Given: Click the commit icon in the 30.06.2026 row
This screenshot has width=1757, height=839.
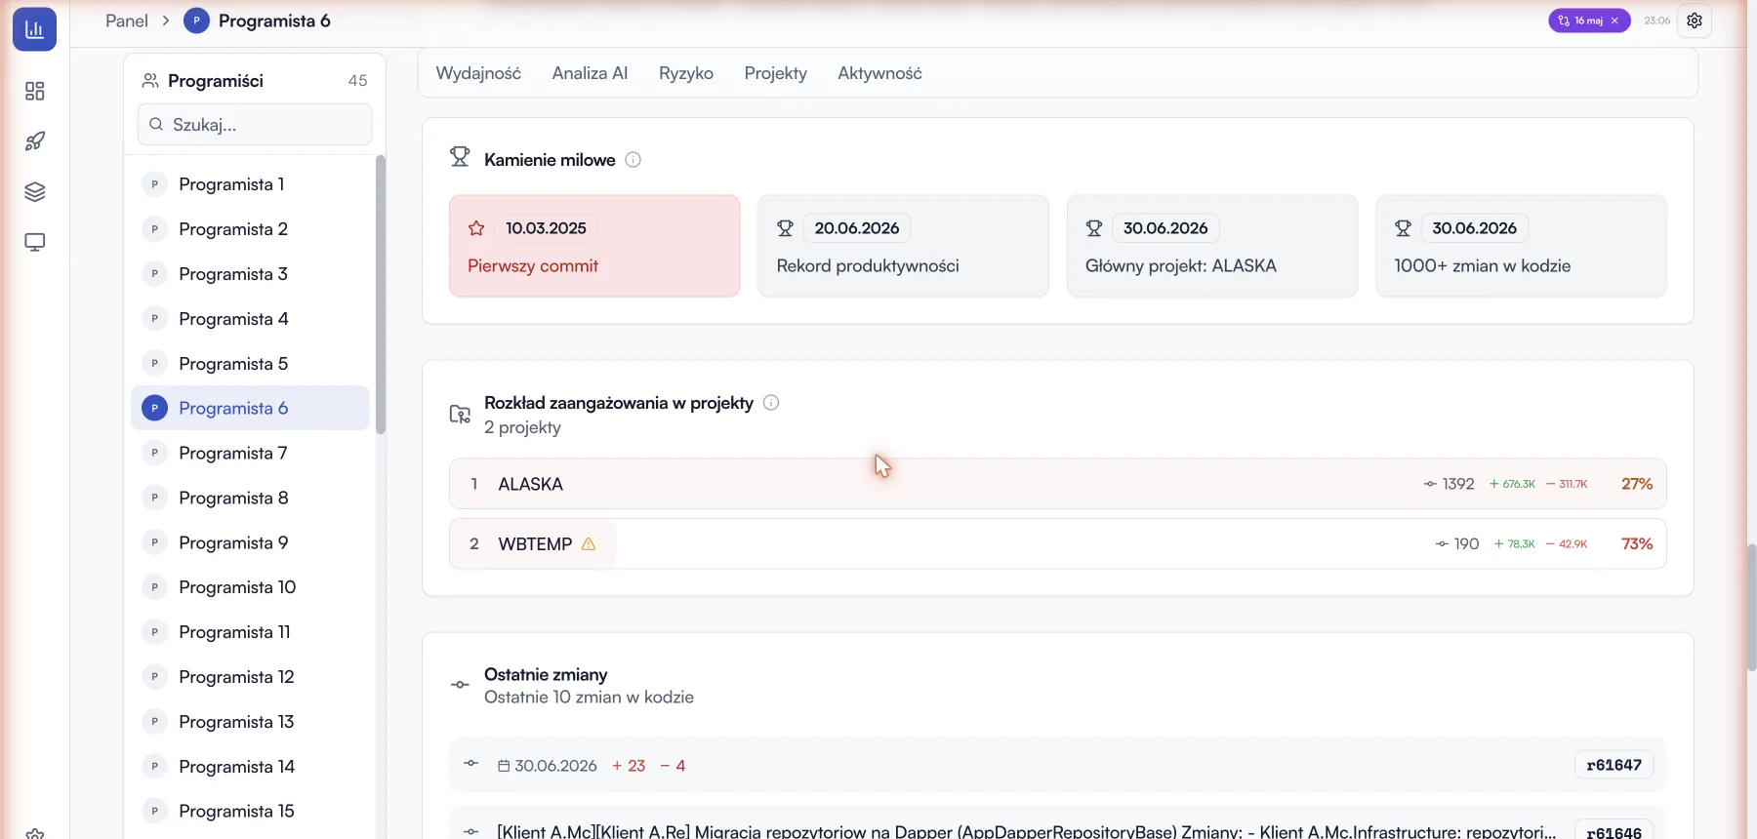Looking at the screenshot, I should (x=471, y=763).
